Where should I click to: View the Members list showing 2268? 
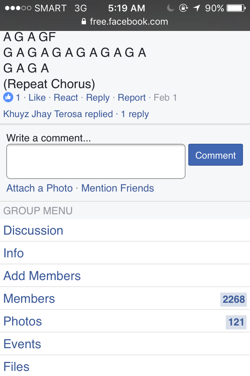tap(125, 298)
